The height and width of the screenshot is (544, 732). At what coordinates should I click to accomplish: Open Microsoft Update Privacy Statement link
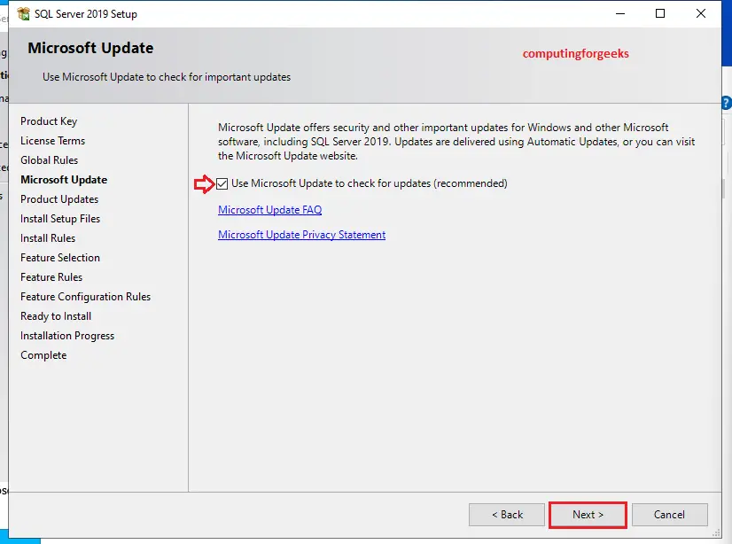pos(301,235)
